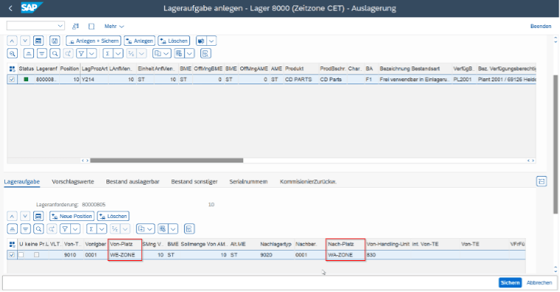Click the green status square in the upper table
560x292 pixels.
[26, 79]
